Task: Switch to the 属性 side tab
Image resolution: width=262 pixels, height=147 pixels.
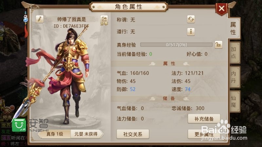Action: tap(233, 28)
